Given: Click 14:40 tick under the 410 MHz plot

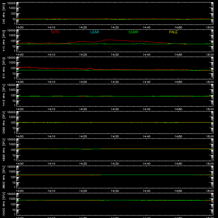Looking at the screenshot, I should tap(147, 55).
